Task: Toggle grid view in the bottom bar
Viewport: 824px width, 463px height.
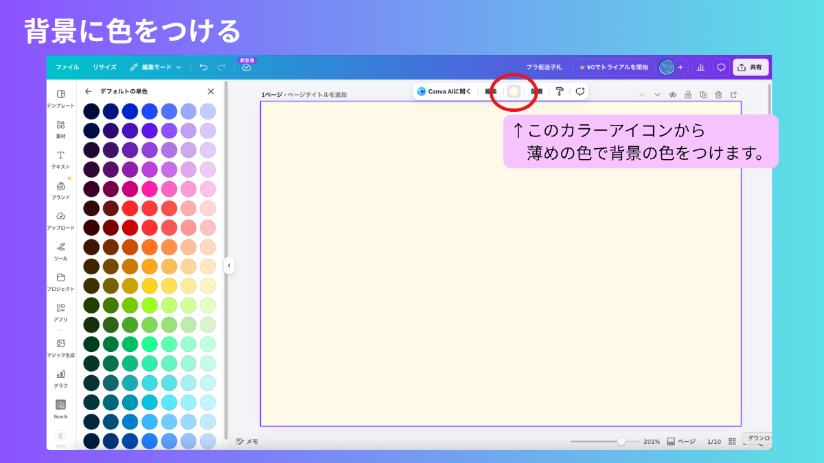Action: pos(732,442)
